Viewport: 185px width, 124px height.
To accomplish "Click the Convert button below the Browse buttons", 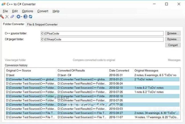I will (x=173, y=45).
